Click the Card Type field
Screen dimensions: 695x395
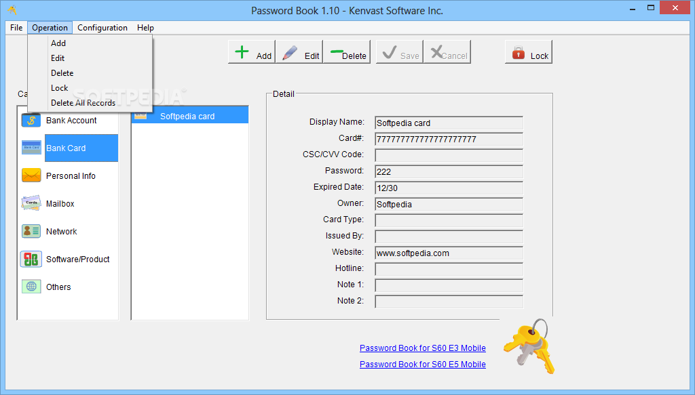click(x=449, y=220)
